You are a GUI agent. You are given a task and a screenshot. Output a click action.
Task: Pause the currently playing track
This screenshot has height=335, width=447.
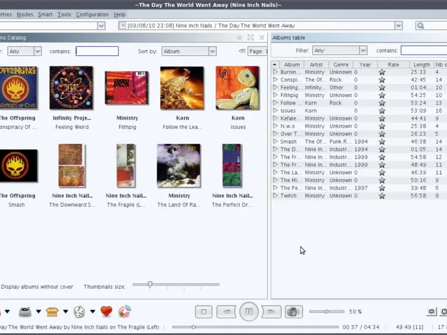249,312
